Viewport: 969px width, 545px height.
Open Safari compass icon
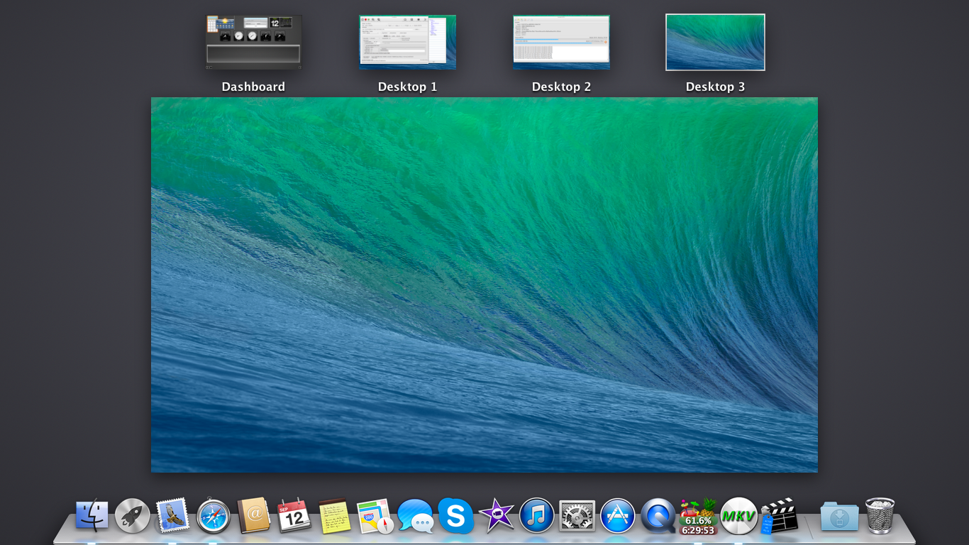tap(214, 516)
